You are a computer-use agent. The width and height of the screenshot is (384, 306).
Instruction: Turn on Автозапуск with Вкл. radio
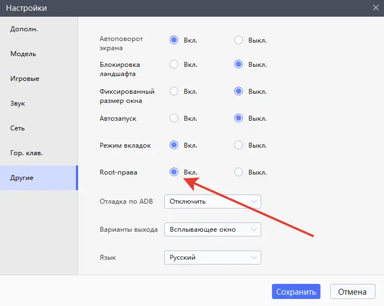pyautogui.click(x=174, y=119)
